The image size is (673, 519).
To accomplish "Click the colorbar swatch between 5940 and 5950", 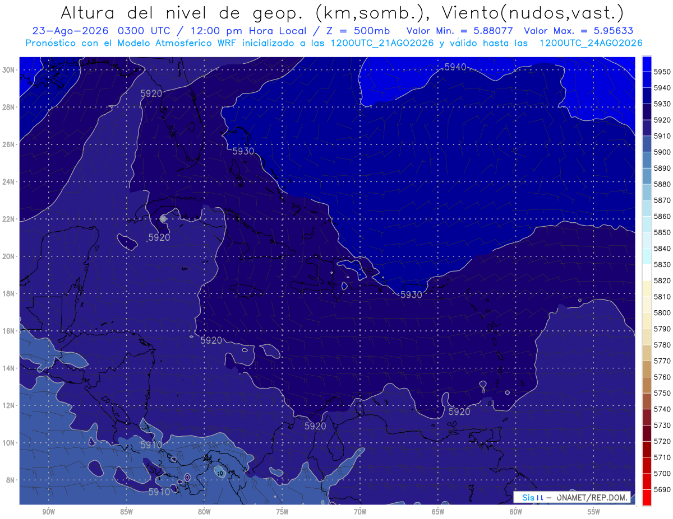I will click(x=647, y=80).
